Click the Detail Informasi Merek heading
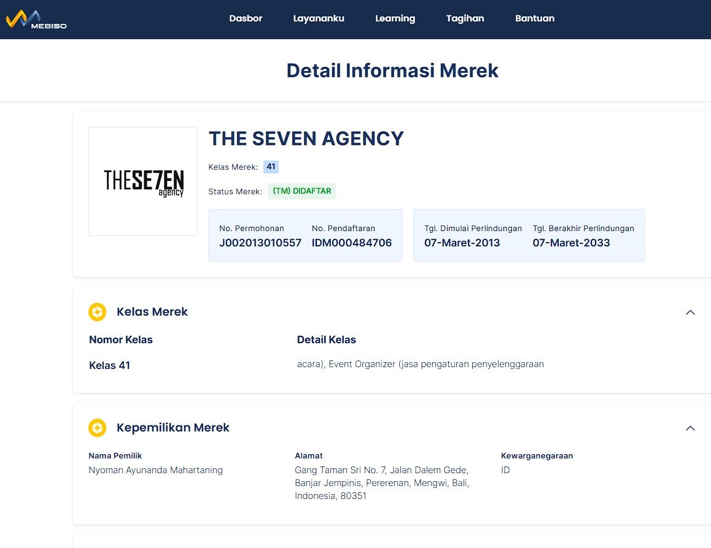This screenshot has height=548, width=711. pos(392,70)
